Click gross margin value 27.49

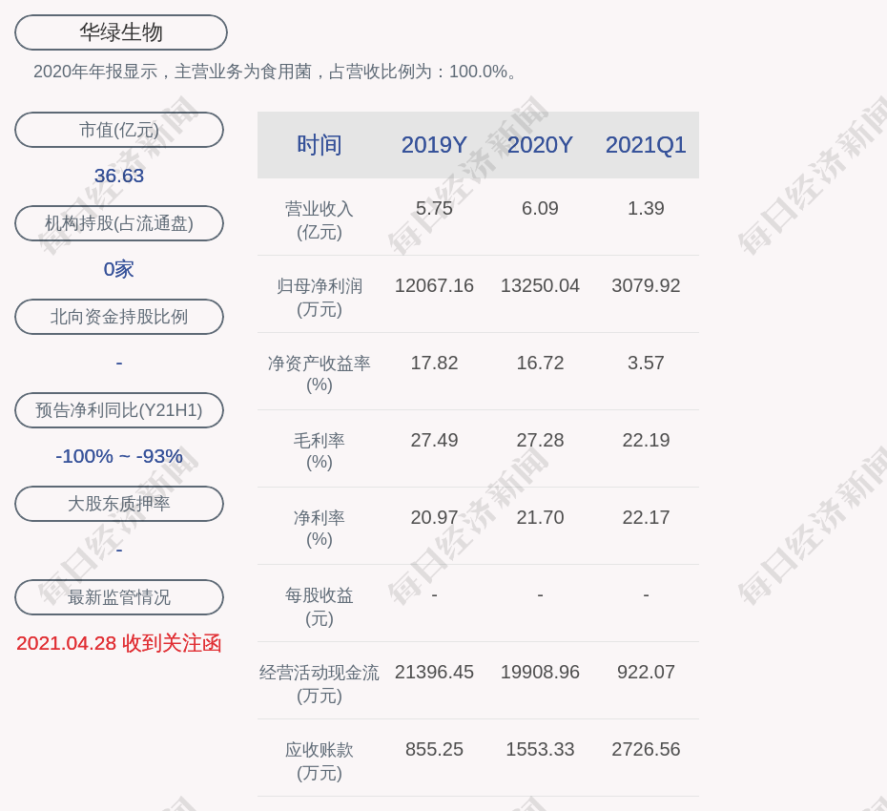point(434,440)
